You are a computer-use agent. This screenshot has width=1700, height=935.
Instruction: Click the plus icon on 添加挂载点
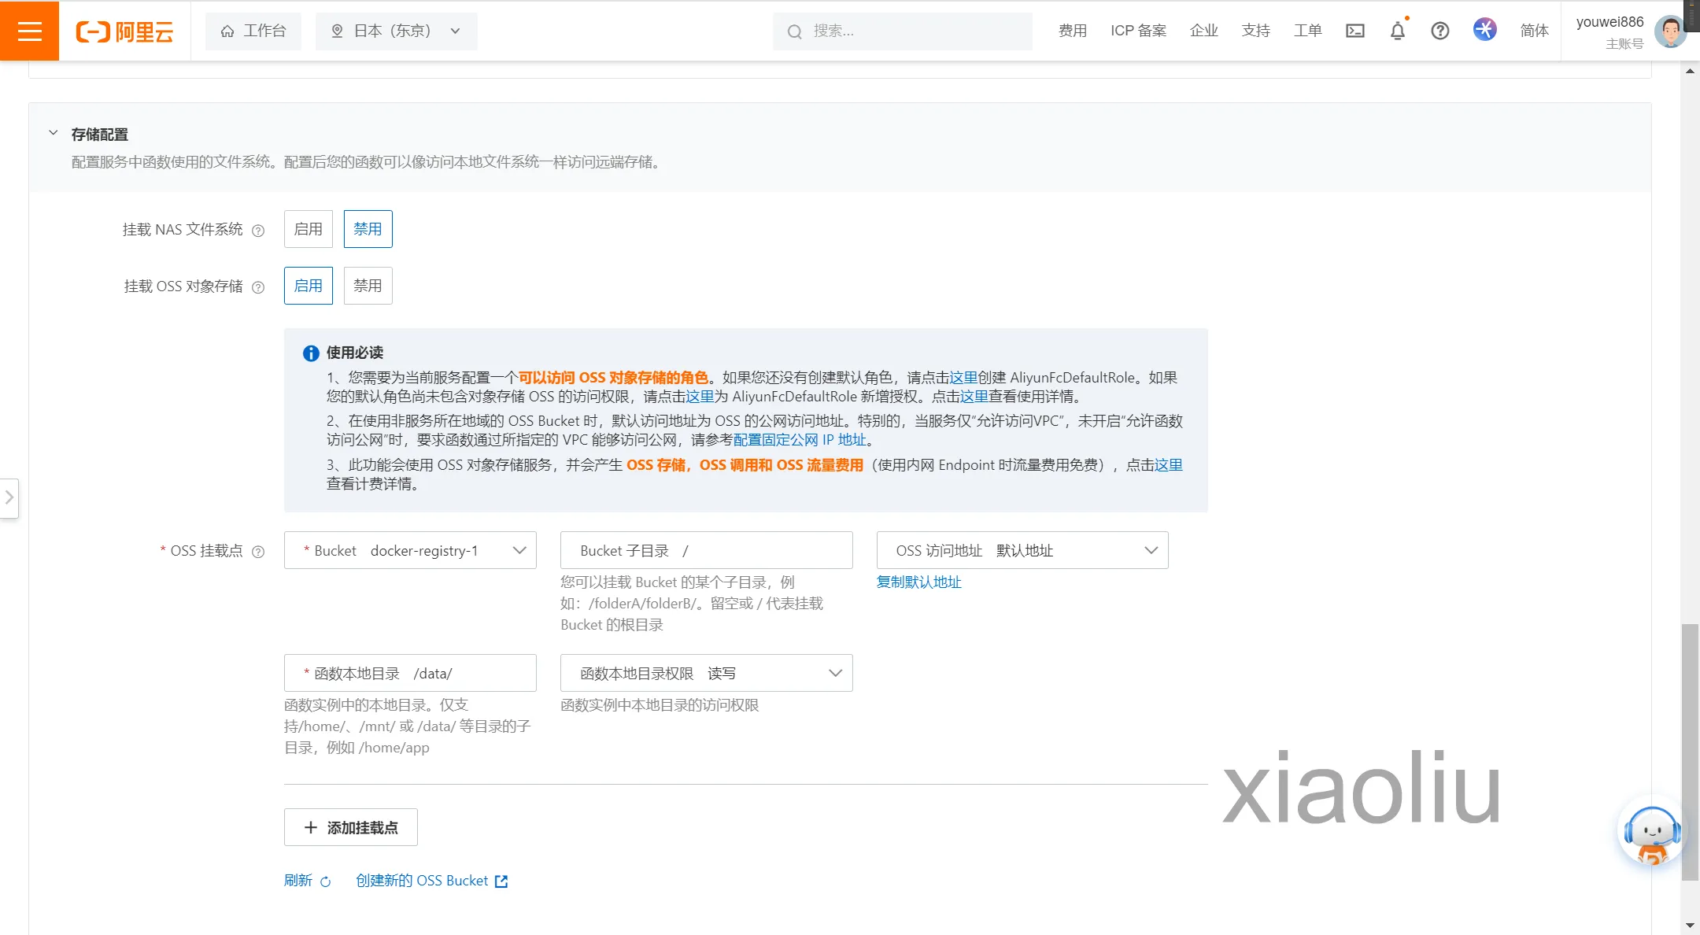point(310,827)
